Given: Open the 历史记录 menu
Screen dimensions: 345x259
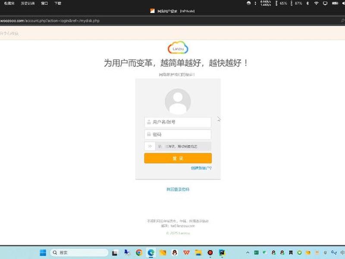Looking at the screenshot, I should (x=28, y=3).
